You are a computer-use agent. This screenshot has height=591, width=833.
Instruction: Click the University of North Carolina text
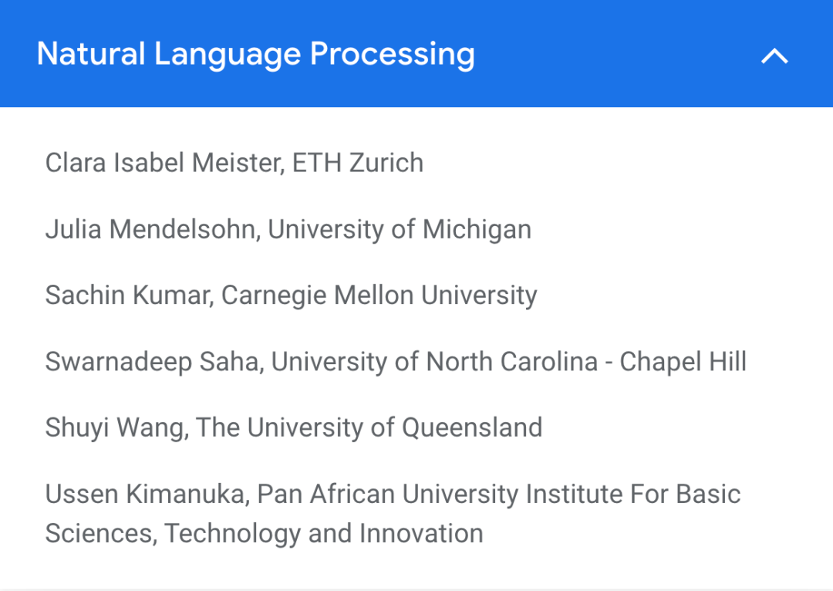[434, 362]
